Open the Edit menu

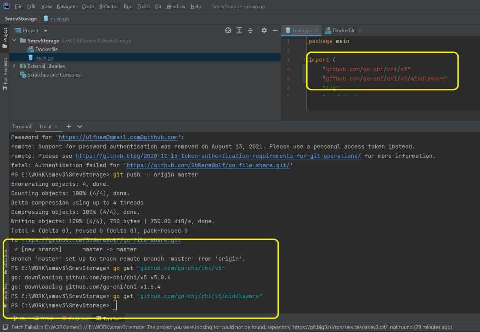[x=31, y=6]
